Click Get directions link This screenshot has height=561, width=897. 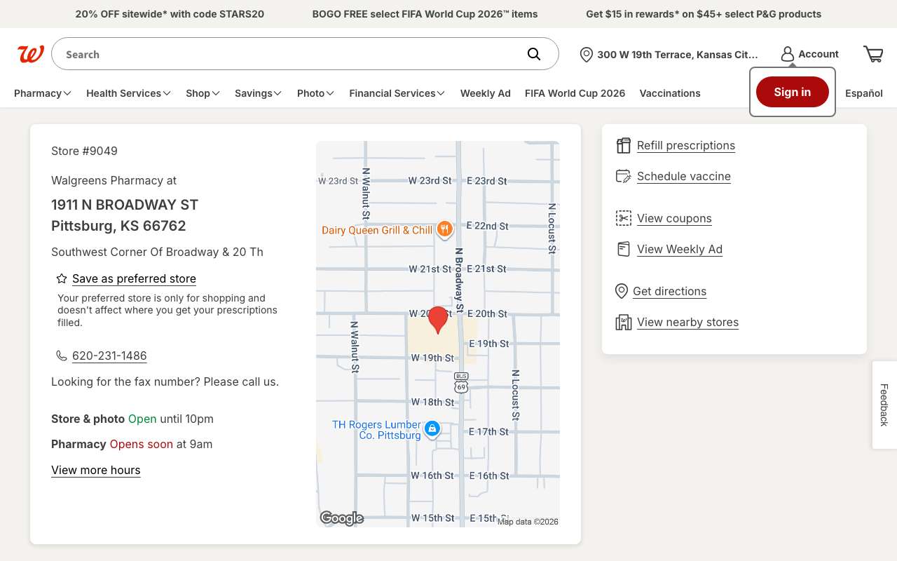pyautogui.click(x=670, y=291)
